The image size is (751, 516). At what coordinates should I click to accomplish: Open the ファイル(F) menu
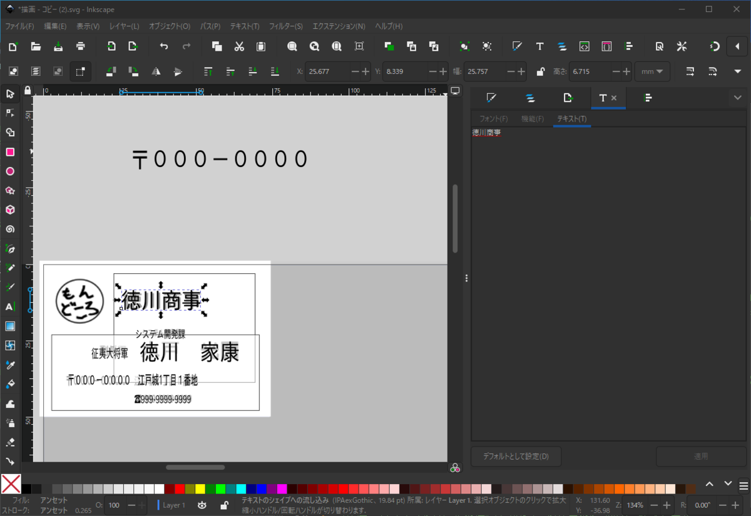click(19, 26)
